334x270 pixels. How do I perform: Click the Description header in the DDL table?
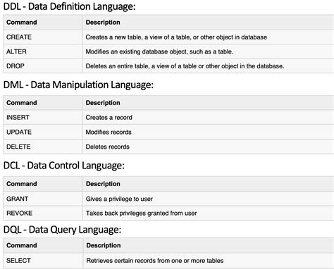coord(103,23)
